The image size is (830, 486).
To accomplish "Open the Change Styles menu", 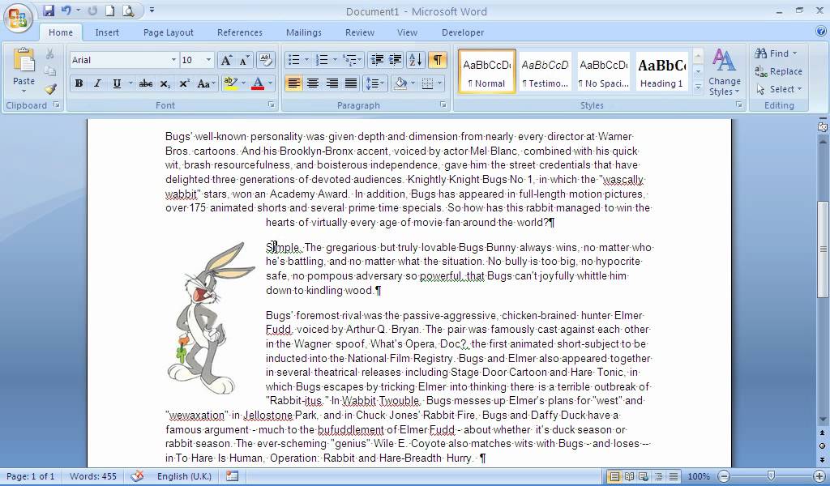I will (724, 72).
